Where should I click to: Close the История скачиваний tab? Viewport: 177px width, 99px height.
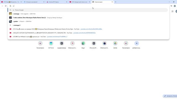(x=44, y=2)
